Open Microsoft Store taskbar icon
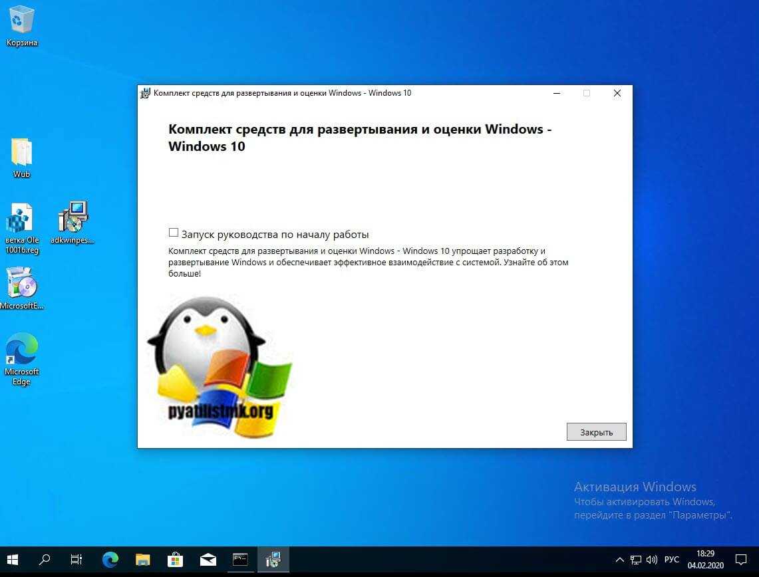Screen dimensions: 759x577 point(175,560)
